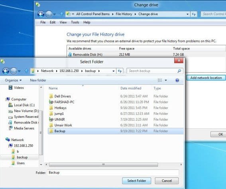Click the change view icon

pos(160,80)
